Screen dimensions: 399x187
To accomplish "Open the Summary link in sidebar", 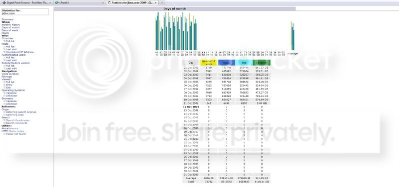I will pos(7,19).
